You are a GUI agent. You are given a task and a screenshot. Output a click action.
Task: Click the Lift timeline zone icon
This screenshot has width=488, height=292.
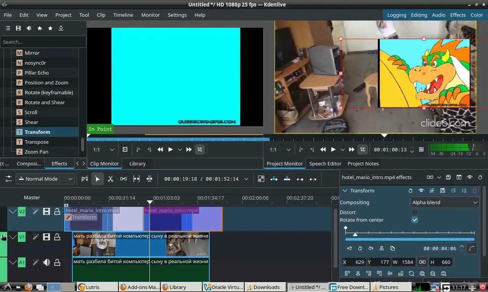click(313, 179)
